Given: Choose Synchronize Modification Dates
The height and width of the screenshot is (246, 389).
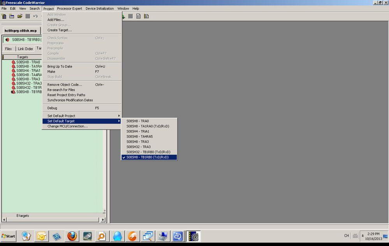Looking at the screenshot, I should [82, 100].
